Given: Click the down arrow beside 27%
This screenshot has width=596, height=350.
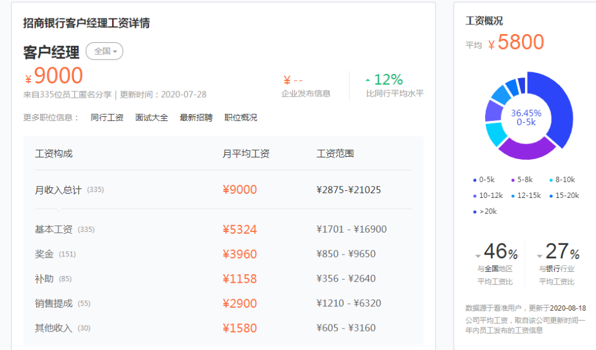Looking at the screenshot, I should click(x=539, y=256).
